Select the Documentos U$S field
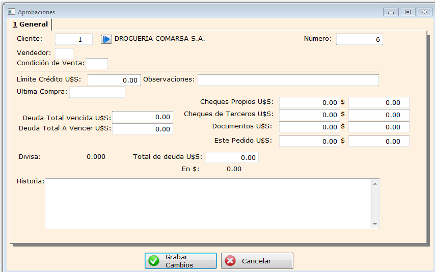This screenshot has height=272, width=435. (x=309, y=127)
